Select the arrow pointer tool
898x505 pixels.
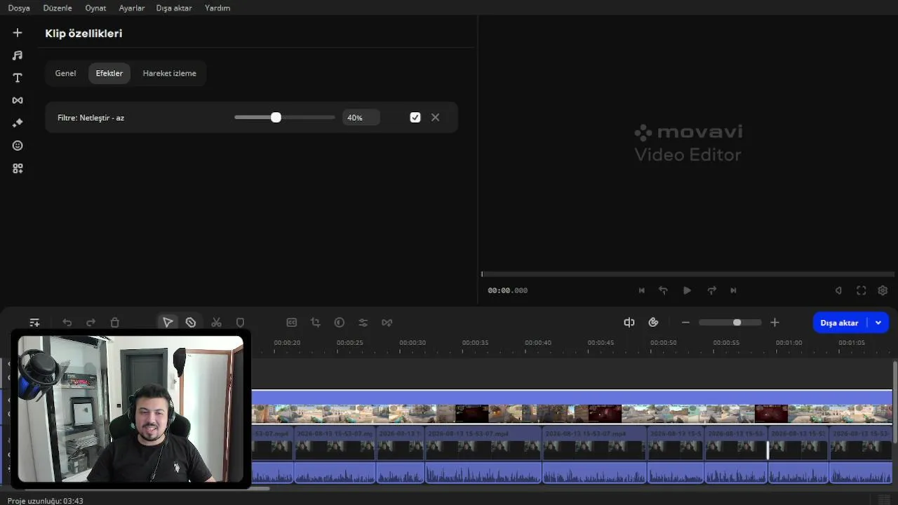click(x=168, y=323)
